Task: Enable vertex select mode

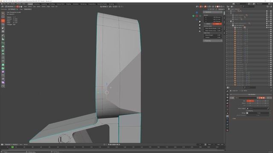Action: point(17,7)
